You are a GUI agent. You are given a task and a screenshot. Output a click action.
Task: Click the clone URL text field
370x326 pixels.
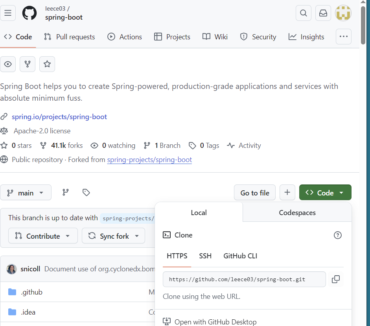click(244, 279)
